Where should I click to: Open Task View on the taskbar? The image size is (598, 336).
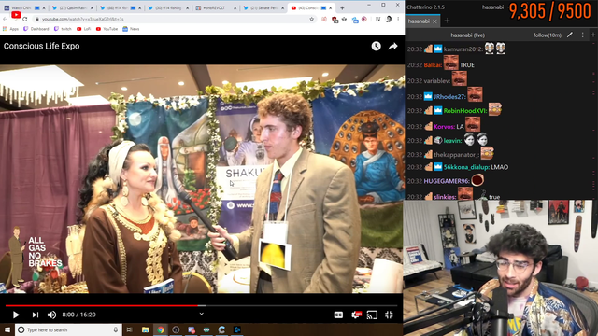coord(130,329)
